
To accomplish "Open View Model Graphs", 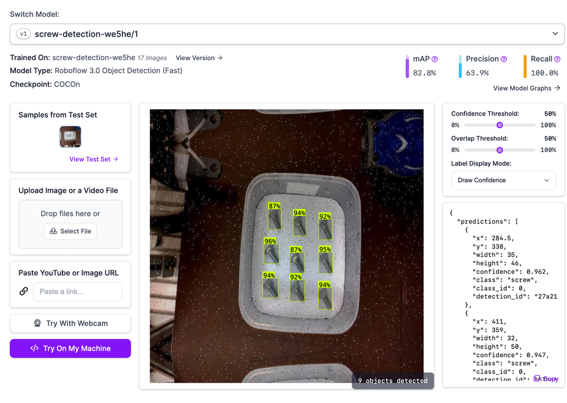I will [527, 88].
